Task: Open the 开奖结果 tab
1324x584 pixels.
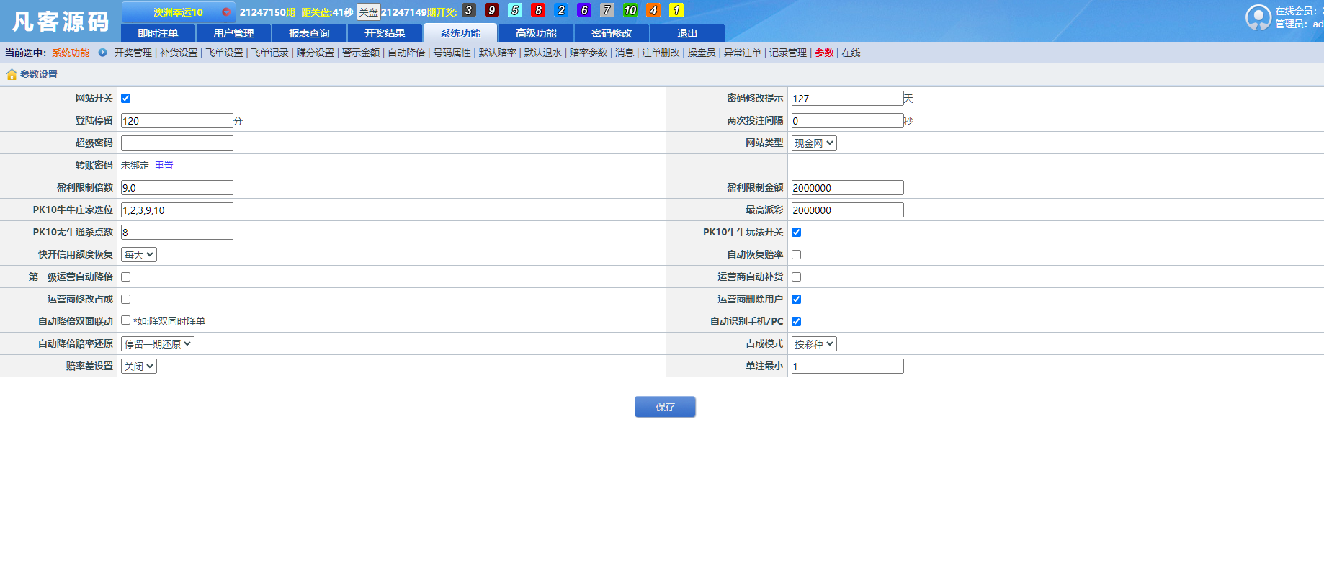Action: pyautogui.click(x=385, y=33)
